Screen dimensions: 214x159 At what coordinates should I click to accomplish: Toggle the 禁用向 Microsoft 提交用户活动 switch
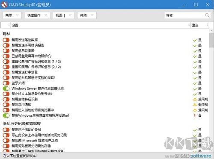pyautogui.click(x=6, y=141)
